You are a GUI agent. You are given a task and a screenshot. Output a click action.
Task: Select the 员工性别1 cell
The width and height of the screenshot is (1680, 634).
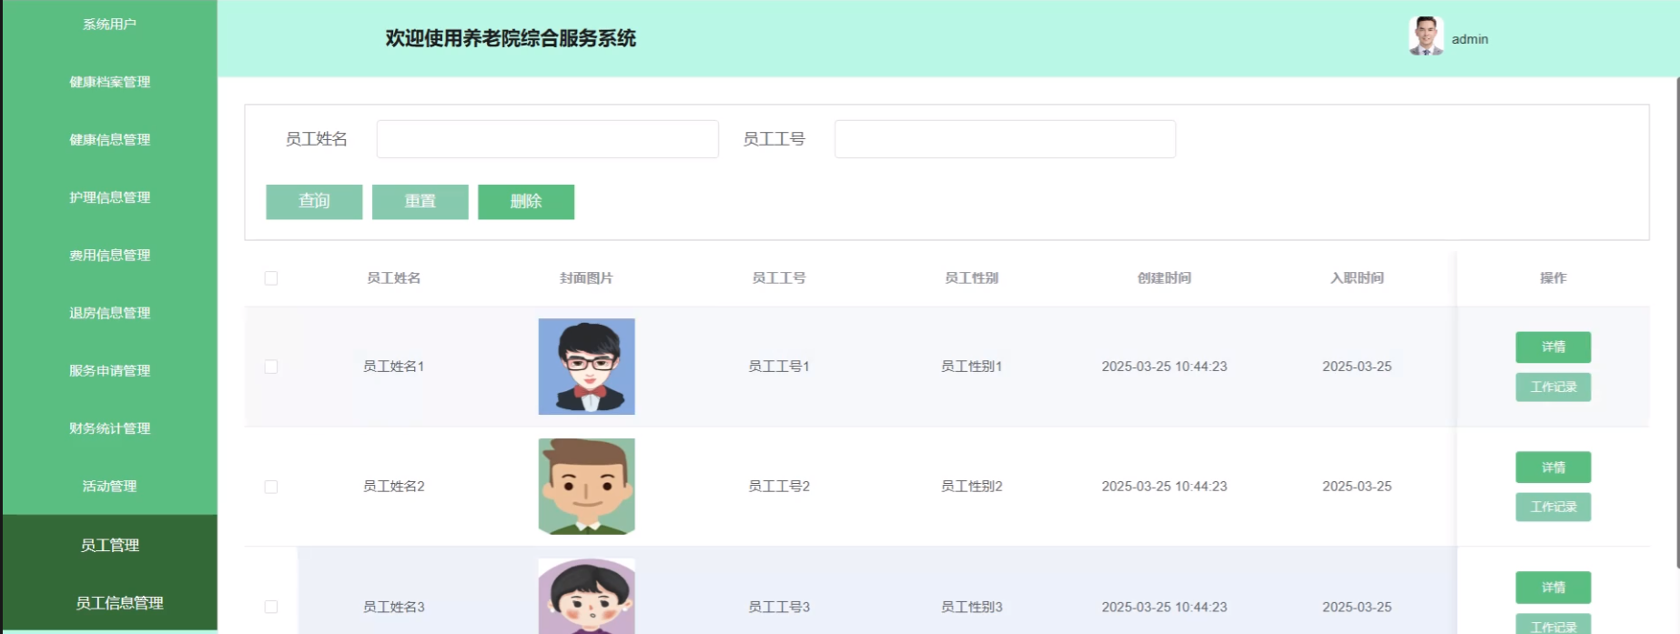pyautogui.click(x=972, y=367)
